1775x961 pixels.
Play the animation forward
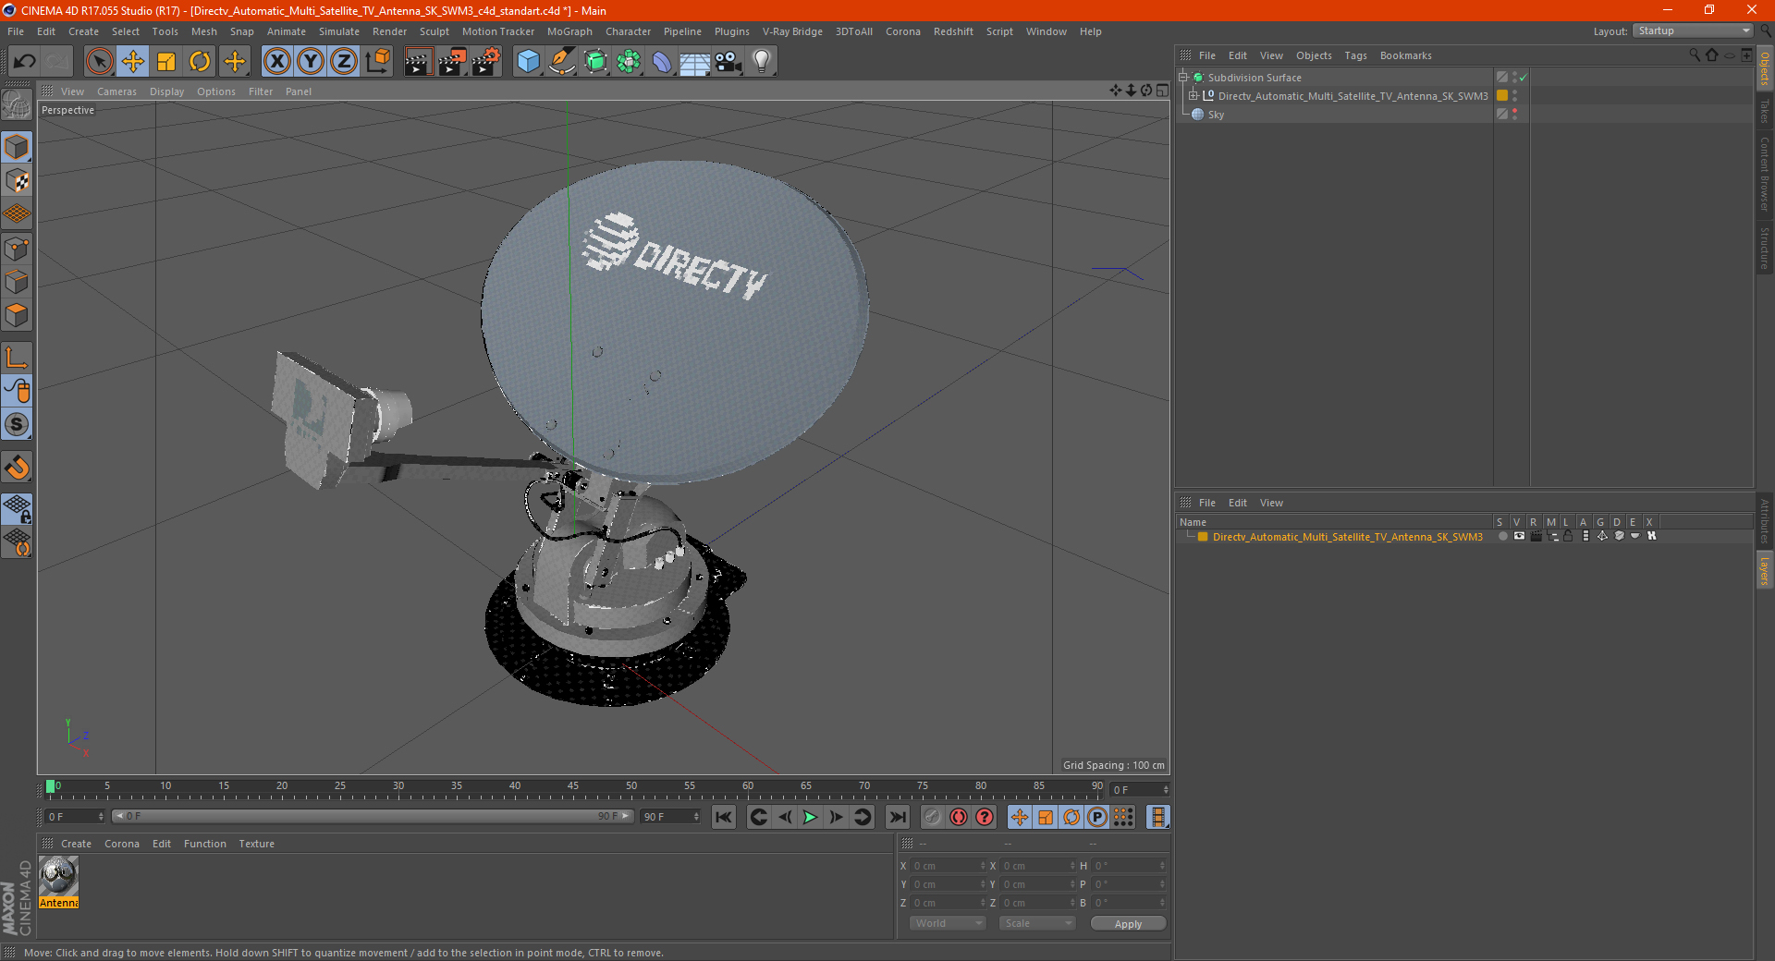(x=810, y=817)
